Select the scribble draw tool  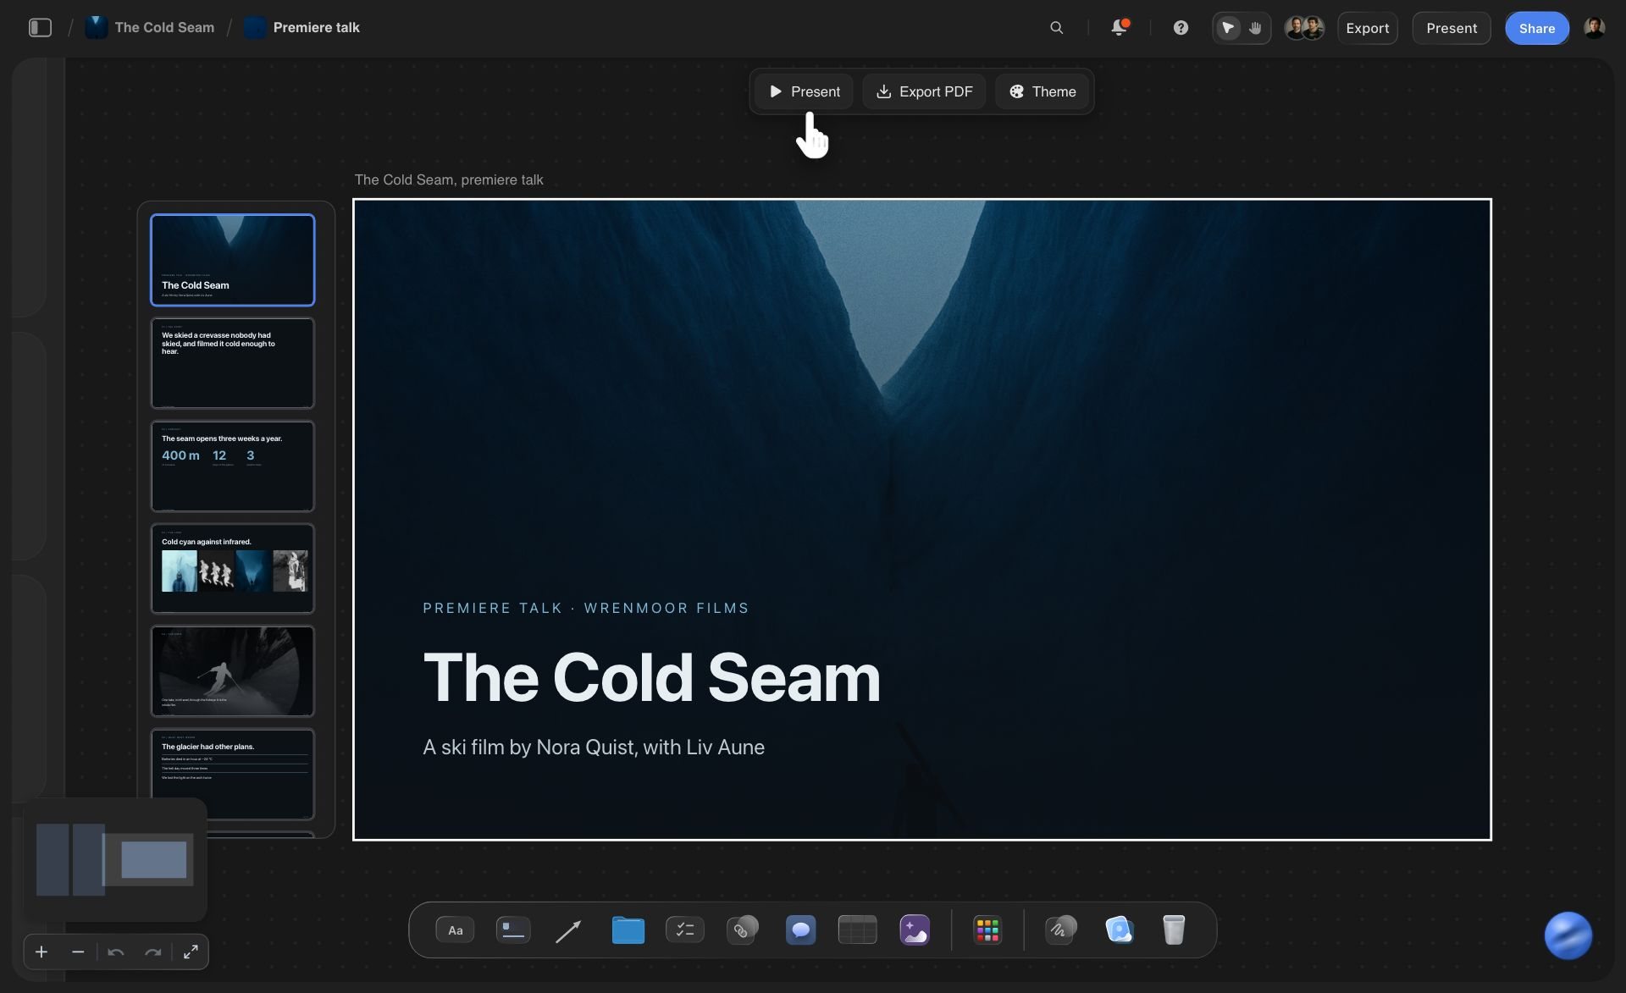1060,930
